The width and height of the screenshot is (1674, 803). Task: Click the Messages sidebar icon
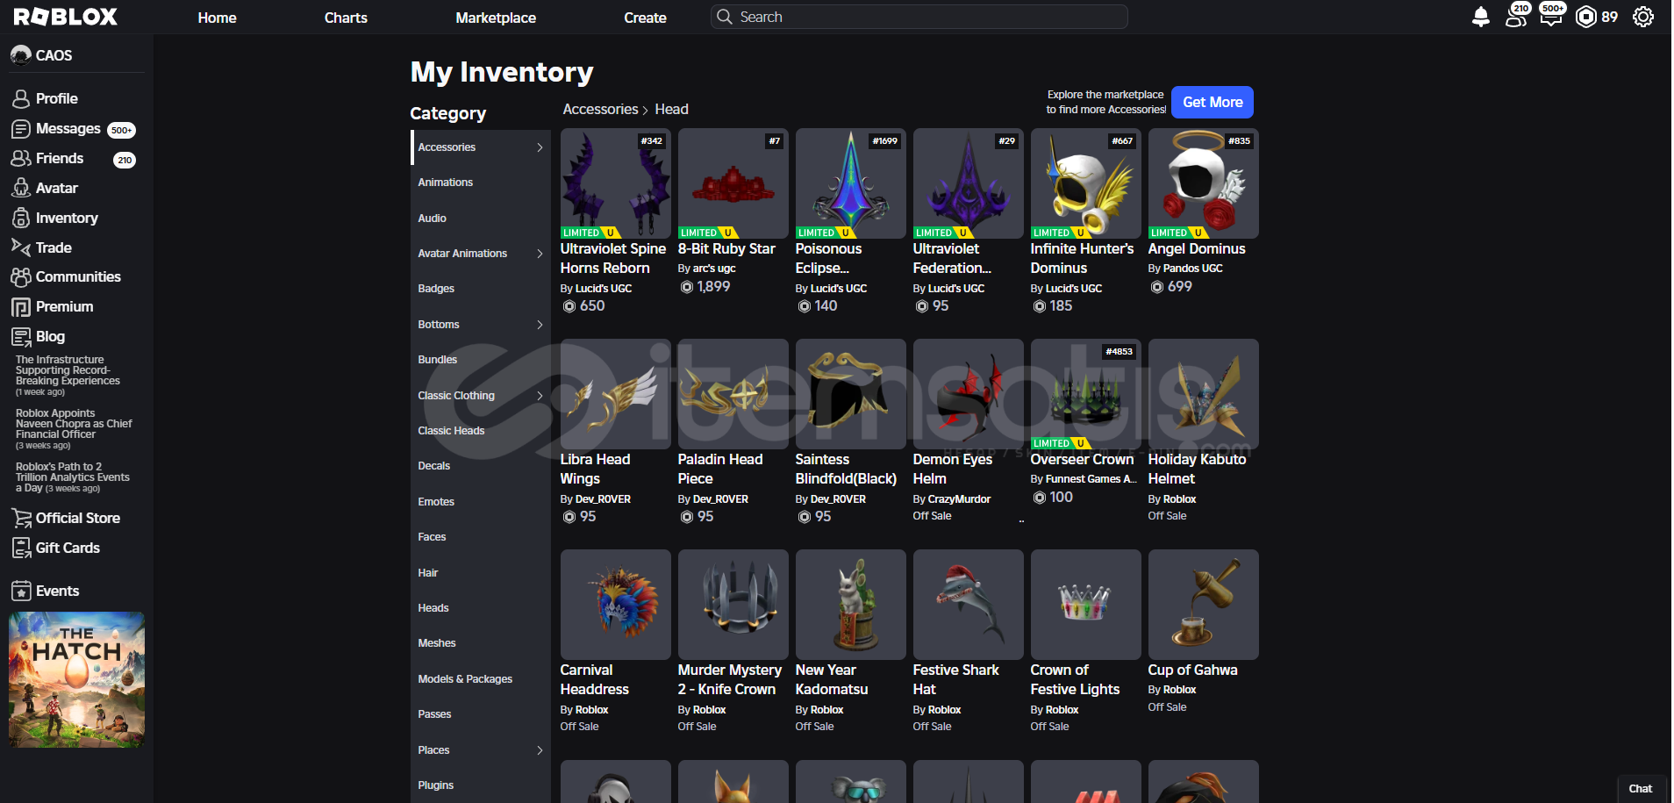point(21,129)
